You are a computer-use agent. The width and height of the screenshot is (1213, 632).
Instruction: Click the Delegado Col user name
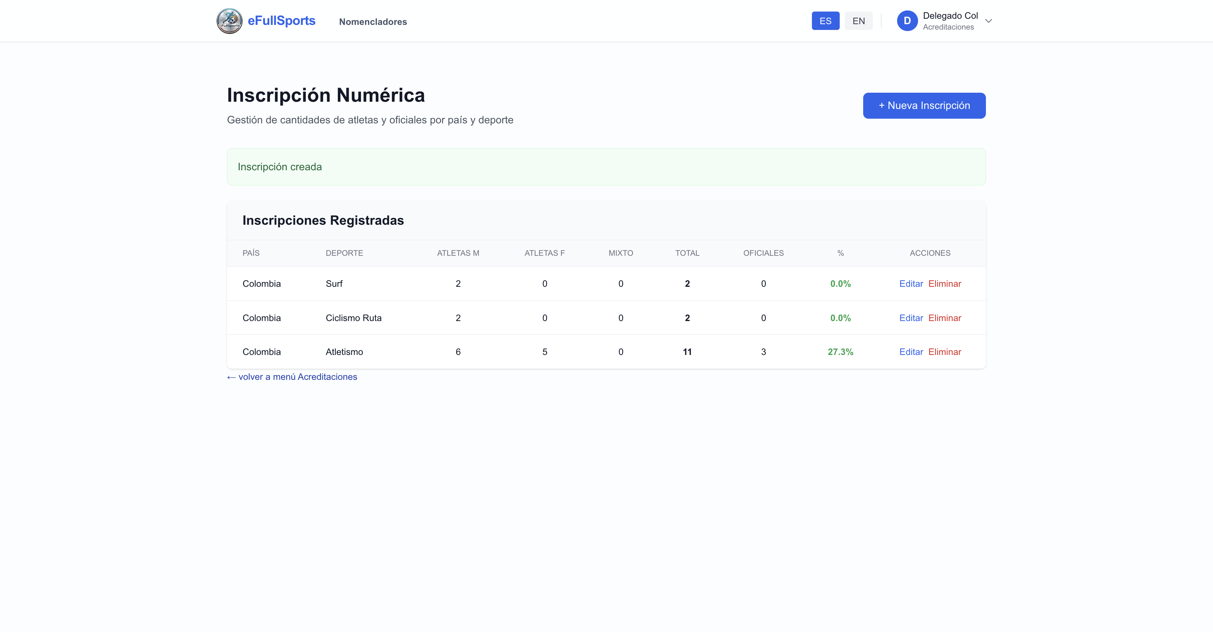[x=950, y=16]
